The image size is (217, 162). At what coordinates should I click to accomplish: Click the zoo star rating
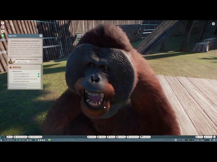point(42,140)
